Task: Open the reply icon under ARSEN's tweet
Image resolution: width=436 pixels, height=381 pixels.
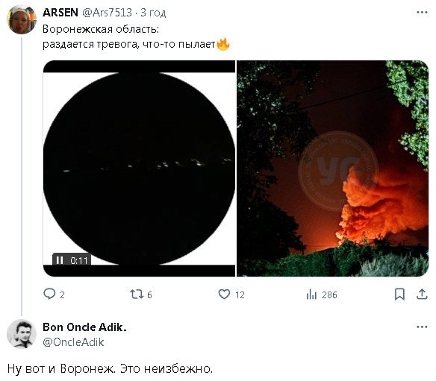Action: (x=49, y=294)
